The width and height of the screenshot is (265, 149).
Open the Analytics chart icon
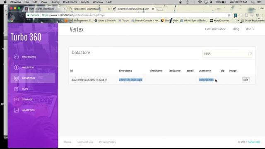click(x=17, y=110)
